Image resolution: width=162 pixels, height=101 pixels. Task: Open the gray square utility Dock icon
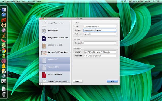(4, 81)
